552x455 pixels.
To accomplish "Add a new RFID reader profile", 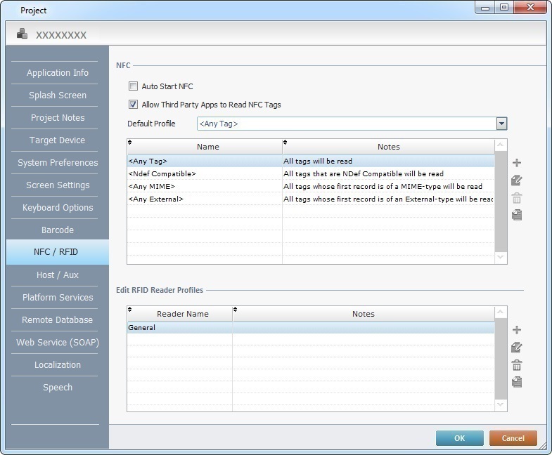I will point(517,330).
